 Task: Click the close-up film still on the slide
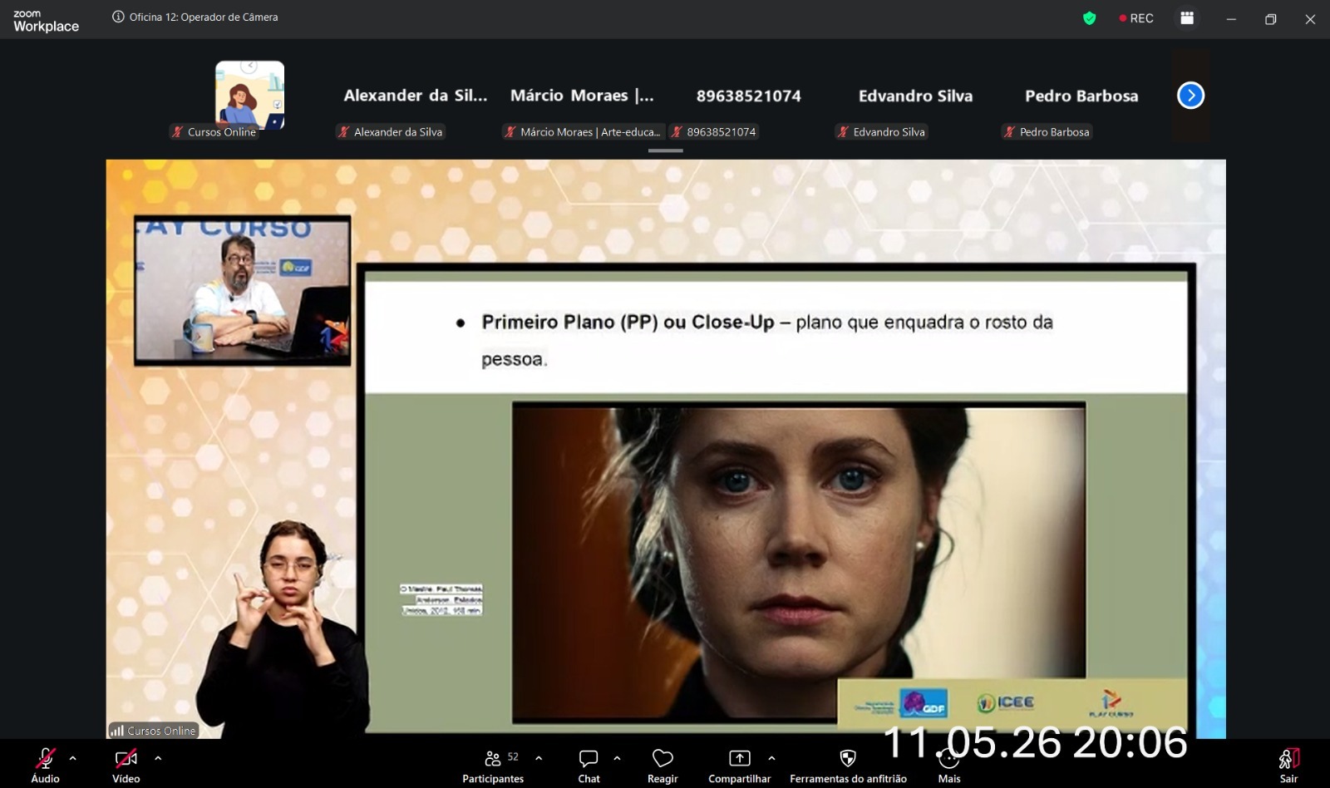click(x=799, y=561)
